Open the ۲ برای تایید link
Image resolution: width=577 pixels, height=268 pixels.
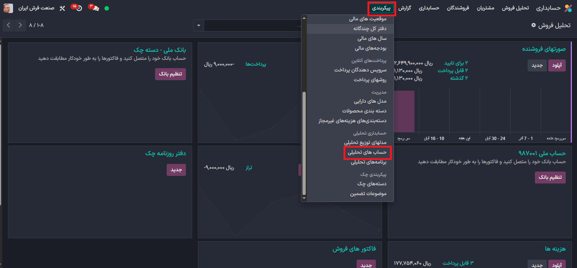point(456,63)
